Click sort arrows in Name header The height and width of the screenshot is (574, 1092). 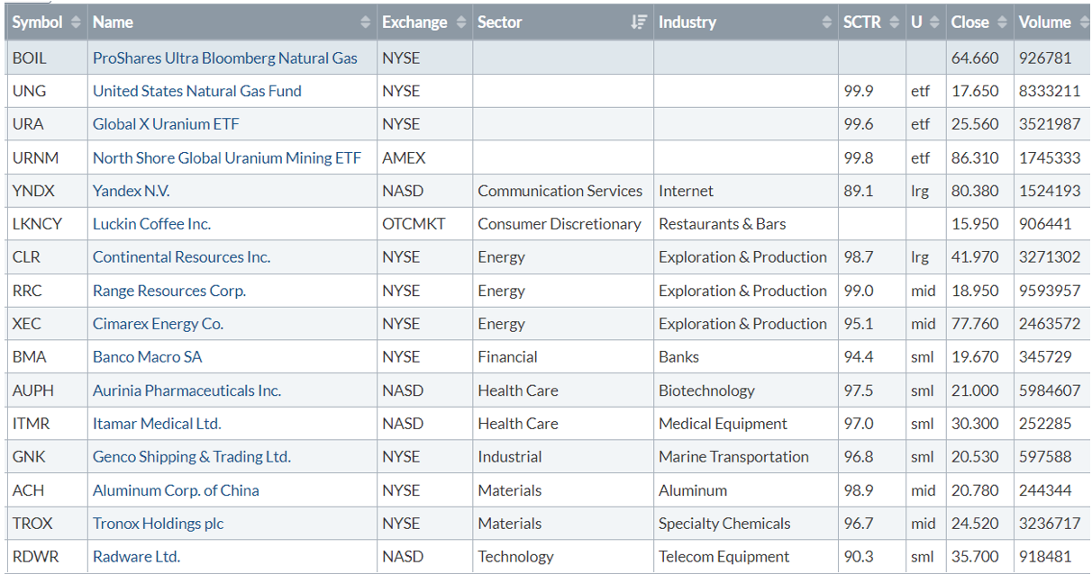click(365, 22)
